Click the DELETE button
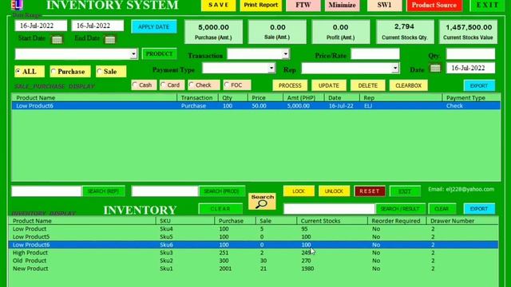 367,85
